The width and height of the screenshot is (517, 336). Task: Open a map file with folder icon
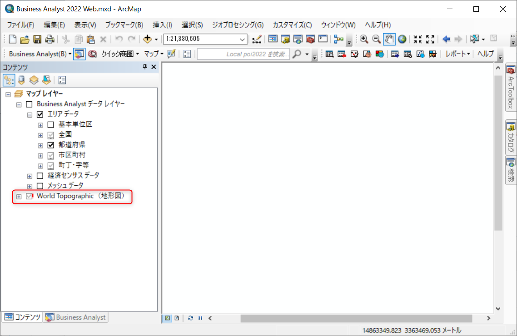(x=25, y=39)
